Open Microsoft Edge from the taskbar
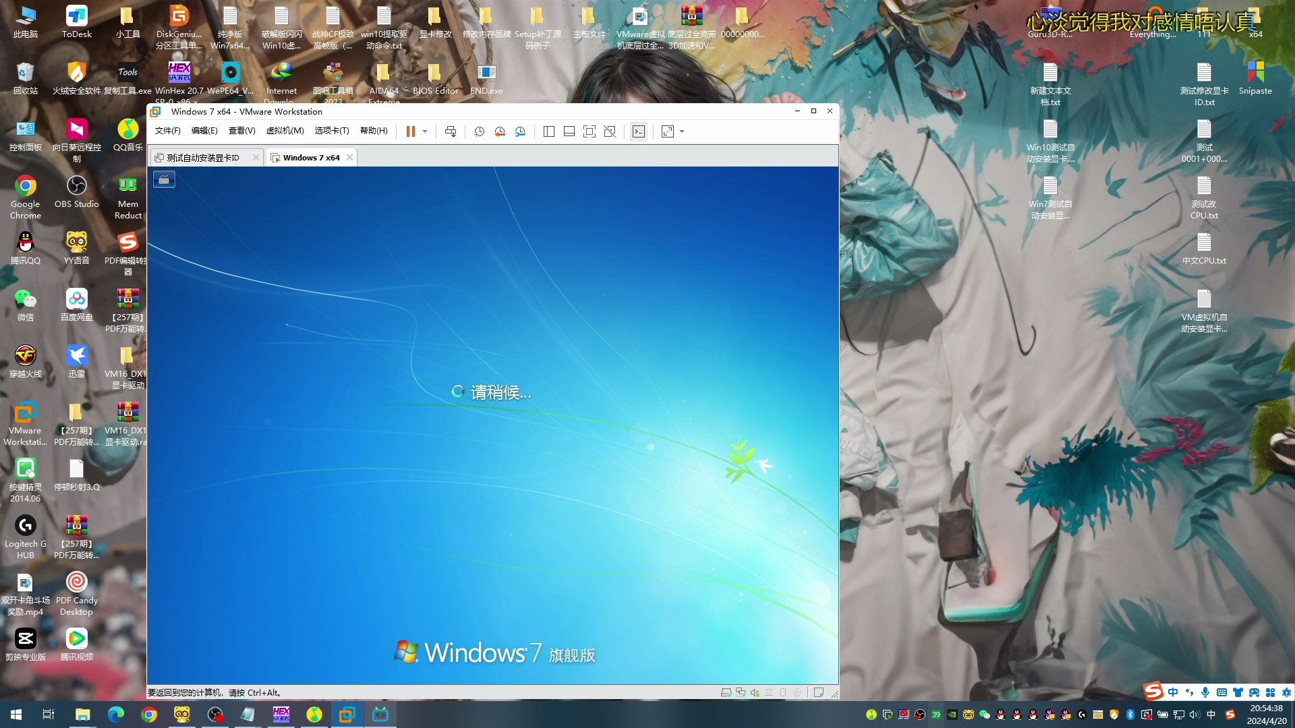The image size is (1295, 728). click(x=116, y=715)
